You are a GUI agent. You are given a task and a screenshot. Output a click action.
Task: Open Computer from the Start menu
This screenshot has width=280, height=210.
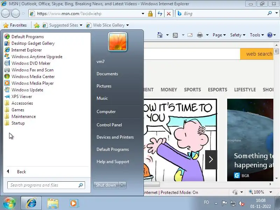coord(106,112)
